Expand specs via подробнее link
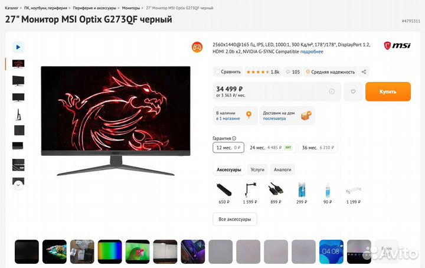 coord(312,51)
